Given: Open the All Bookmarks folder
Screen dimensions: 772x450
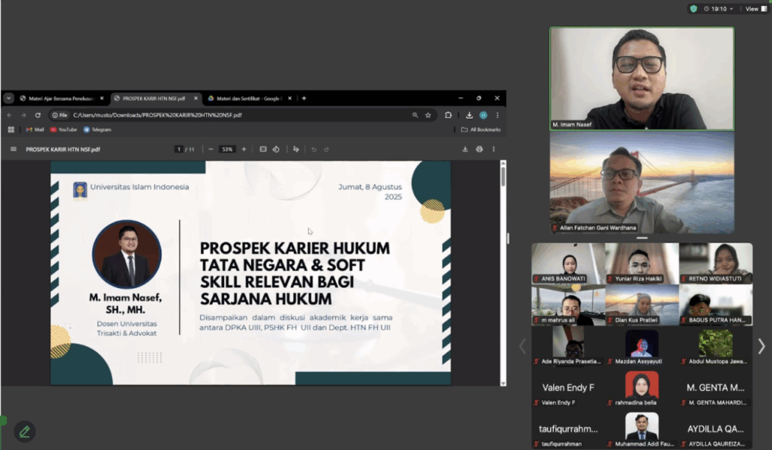Looking at the screenshot, I should (481, 130).
